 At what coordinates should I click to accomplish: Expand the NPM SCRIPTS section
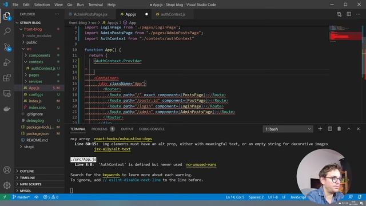[x=30, y=184]
